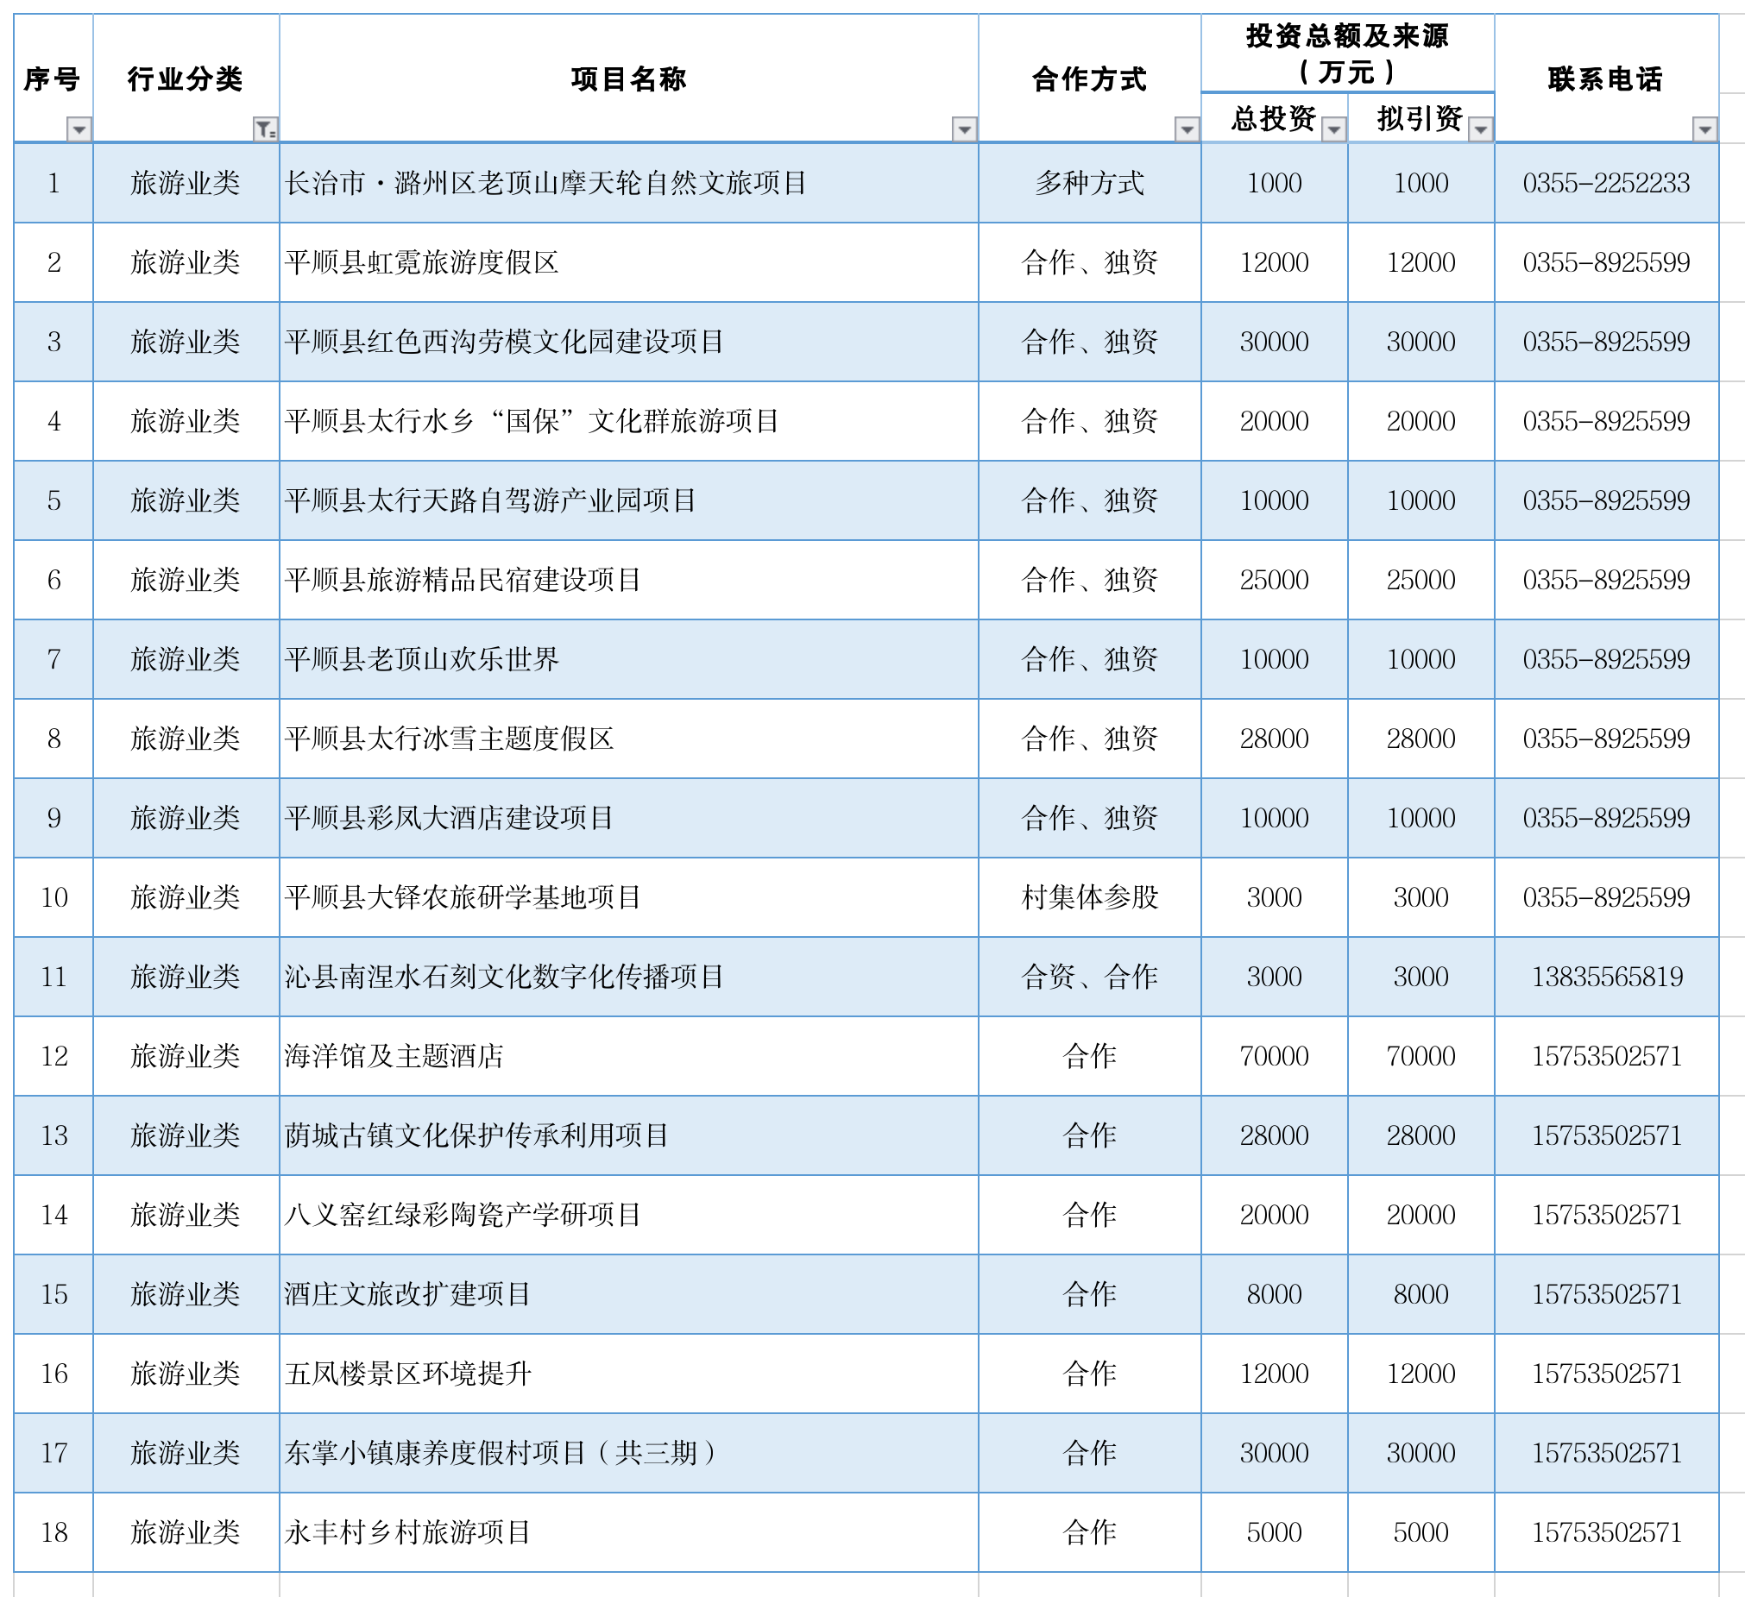The height and width of the screenshot is (1597, 1745).
Task: Click the 总投资 filter arrow
Action: (1334, 129)
